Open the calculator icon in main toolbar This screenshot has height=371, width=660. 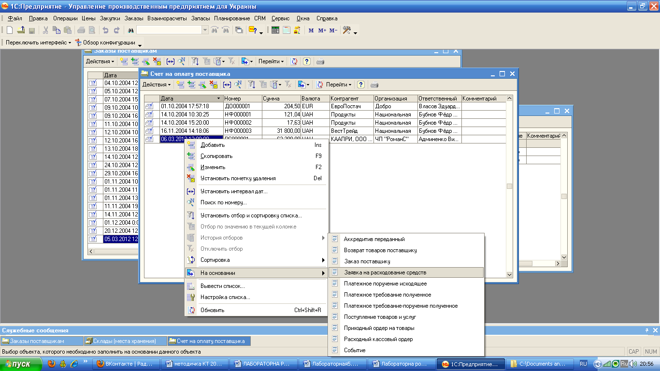pos(275,30)
